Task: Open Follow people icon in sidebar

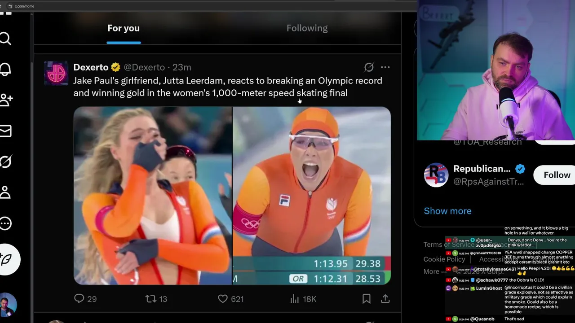Action: coord(5,100)
